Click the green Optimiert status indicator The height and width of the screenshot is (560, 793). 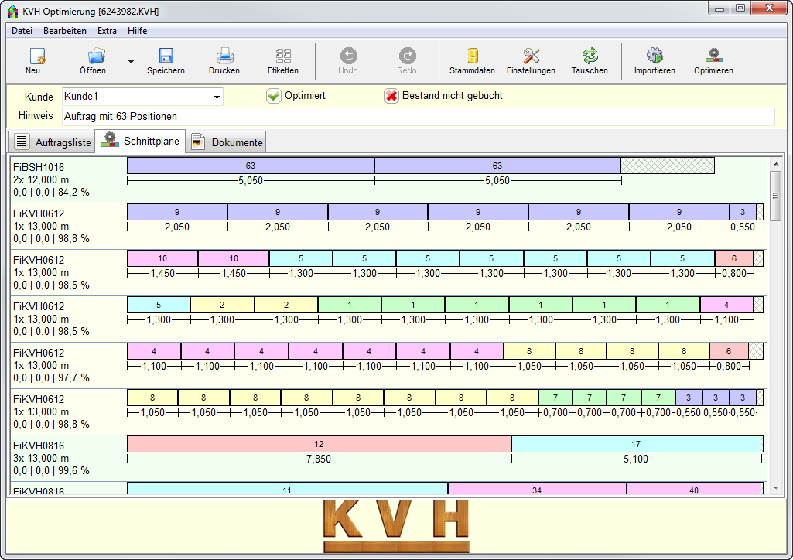pyautogui.click(x=275, y=96)
